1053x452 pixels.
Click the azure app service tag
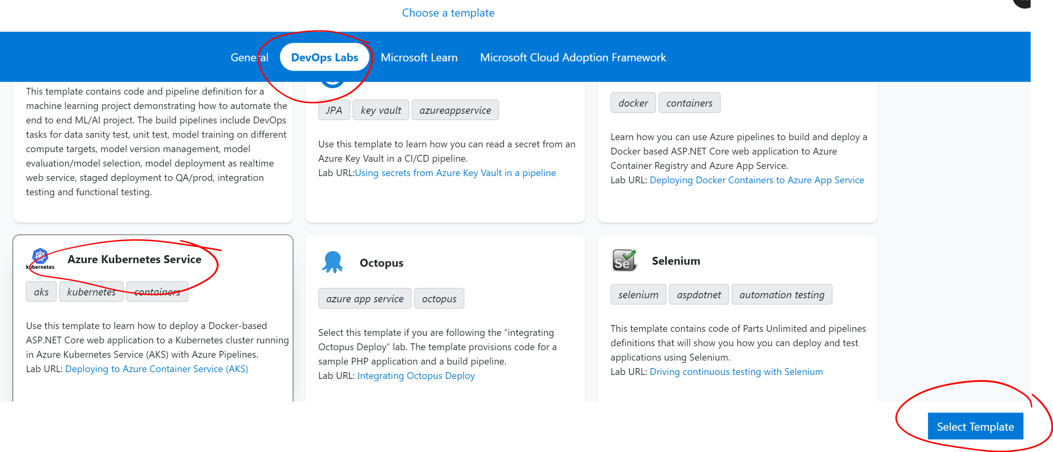click(364, 298)
